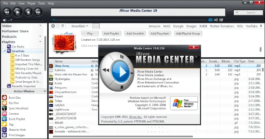Select 4 or 5 Stars smartlist icon

(x=12, y=55)
